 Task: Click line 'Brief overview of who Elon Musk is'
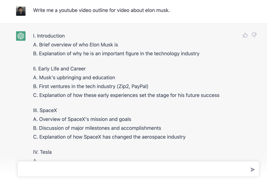coord(75,45)
